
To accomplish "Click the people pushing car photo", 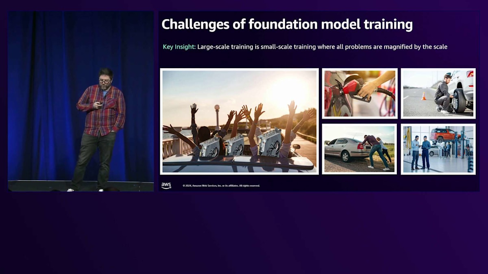I will 359,149.
